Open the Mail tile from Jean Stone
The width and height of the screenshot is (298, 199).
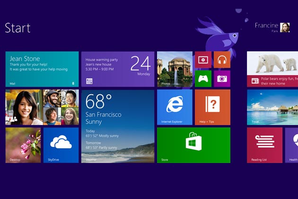(x=42, y=69)
